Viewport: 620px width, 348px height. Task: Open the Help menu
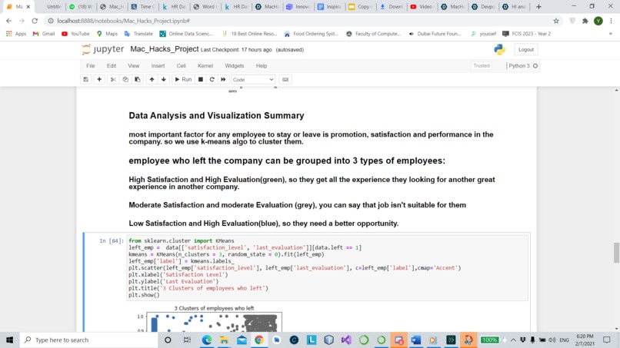point(262,66)
